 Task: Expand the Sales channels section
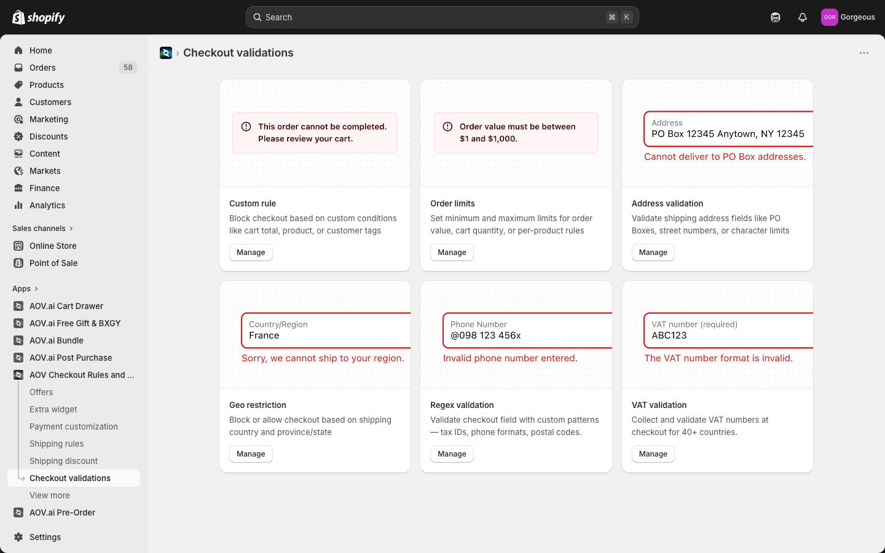(x=42, y=229)
